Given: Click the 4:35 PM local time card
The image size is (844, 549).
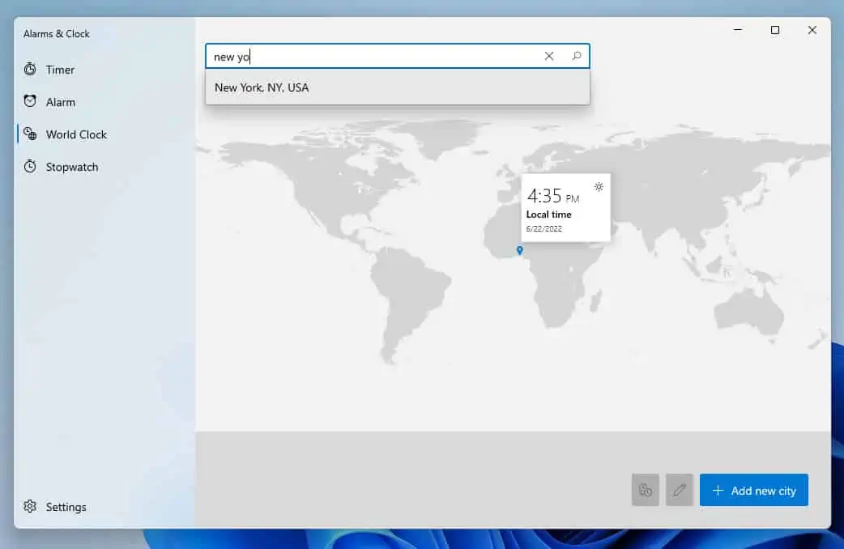Looking at the screenshot, I should click(x=565, y=207).
